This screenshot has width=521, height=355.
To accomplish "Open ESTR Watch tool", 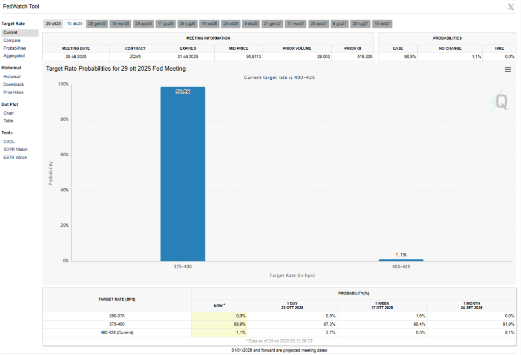I will [15, 158].
